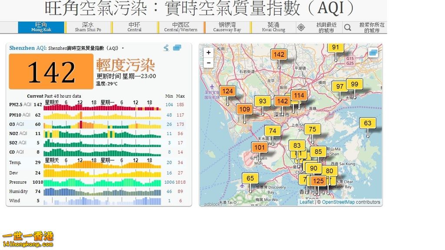The image size is (445, 250).
Task: Zoom out the map with minus button
Action: 209,62
